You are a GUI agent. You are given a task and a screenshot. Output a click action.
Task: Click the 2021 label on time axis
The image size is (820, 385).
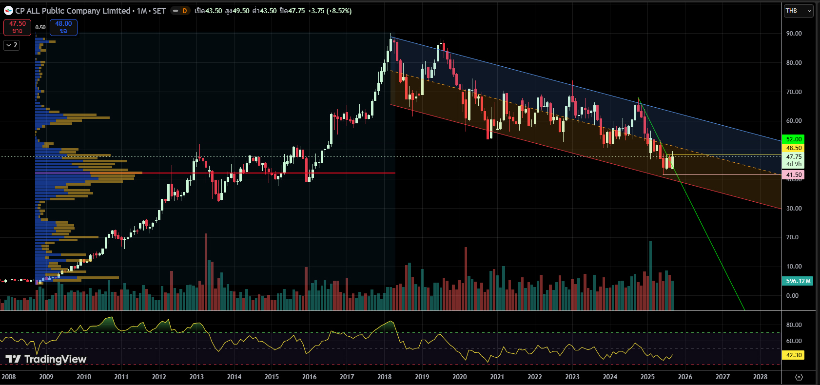tap(497, 377)
